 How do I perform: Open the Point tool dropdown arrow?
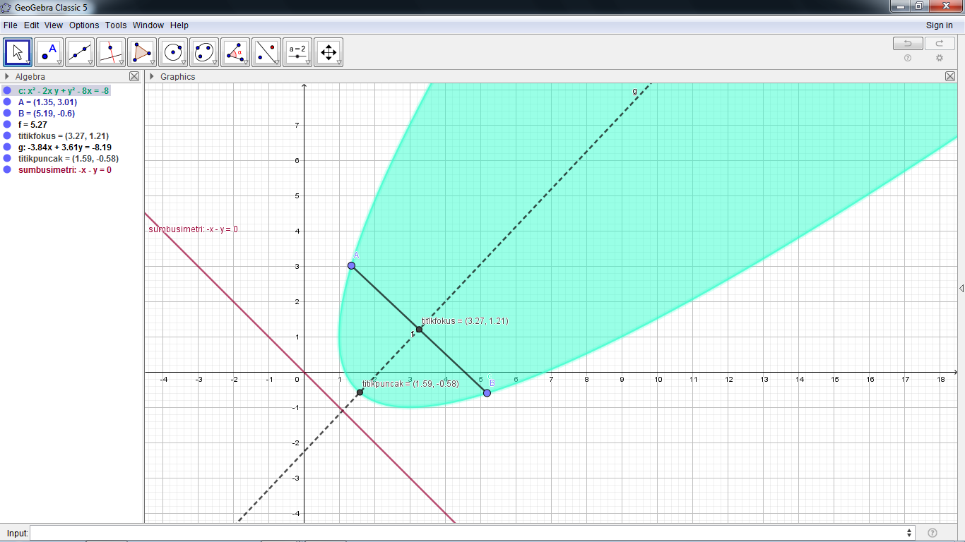pyautogui.click(x=60, y=63)
